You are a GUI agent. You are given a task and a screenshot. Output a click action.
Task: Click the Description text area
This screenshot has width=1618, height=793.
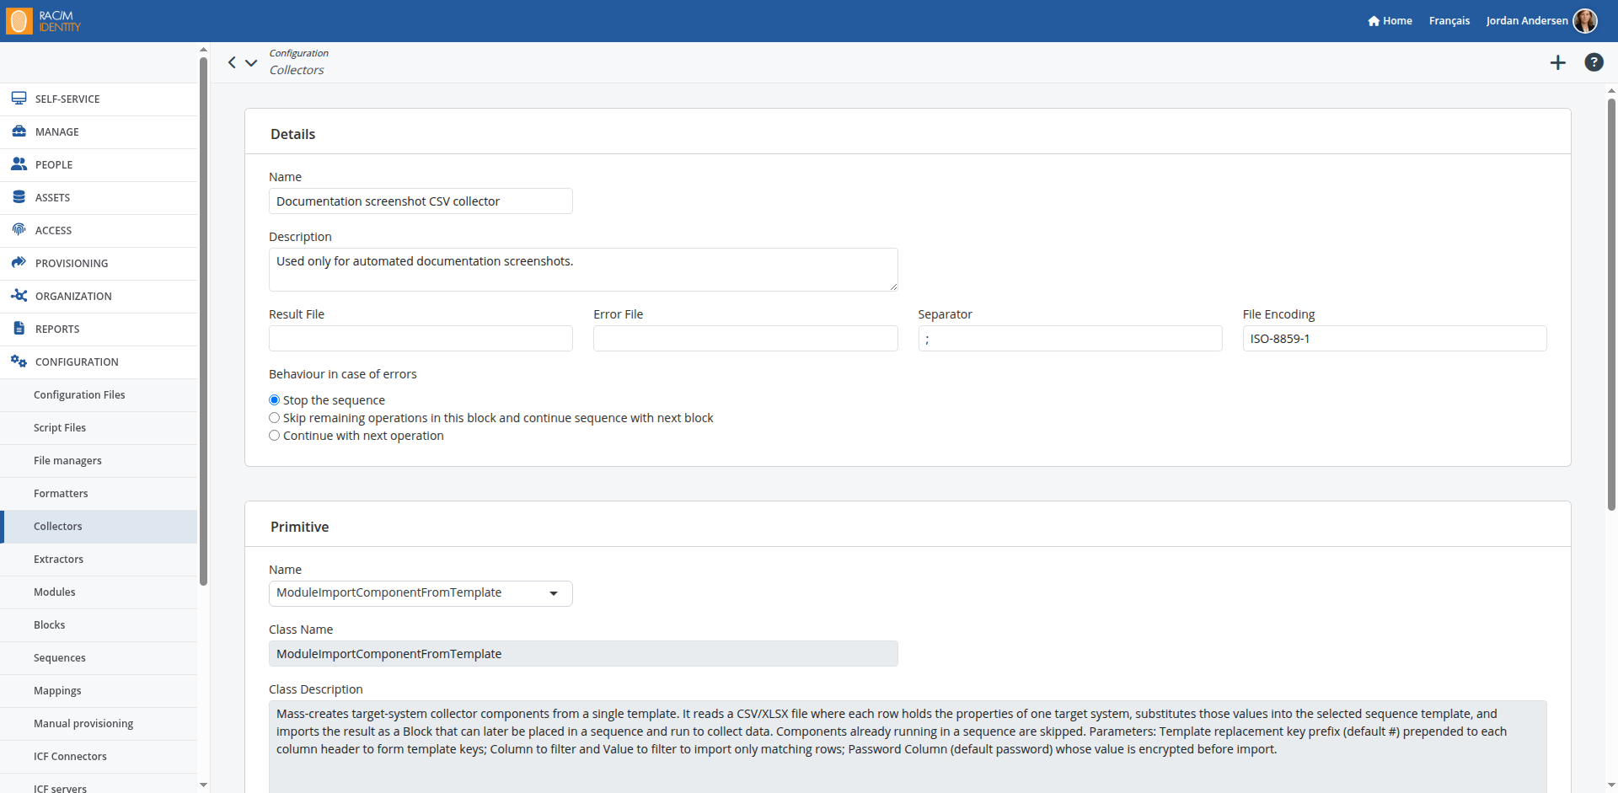pyautogui.click(x=583, y=270)
